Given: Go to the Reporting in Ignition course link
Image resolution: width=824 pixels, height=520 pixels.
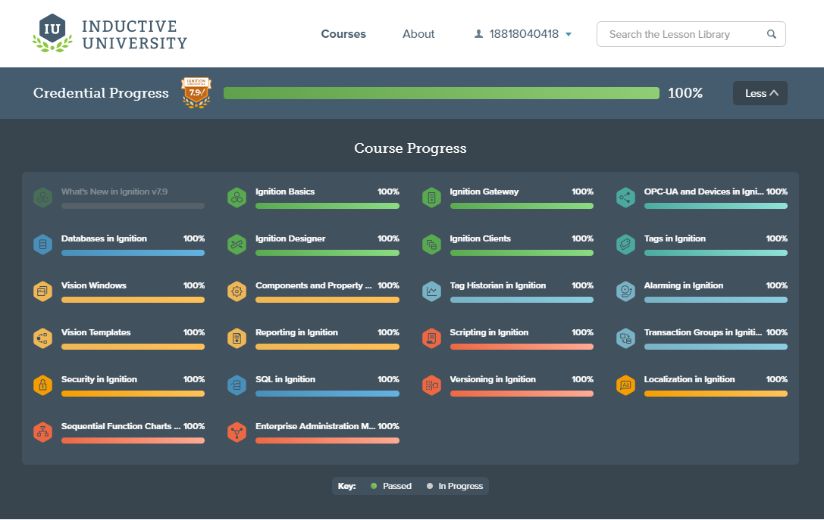Looking at the screenshot, I should (296, 332).
